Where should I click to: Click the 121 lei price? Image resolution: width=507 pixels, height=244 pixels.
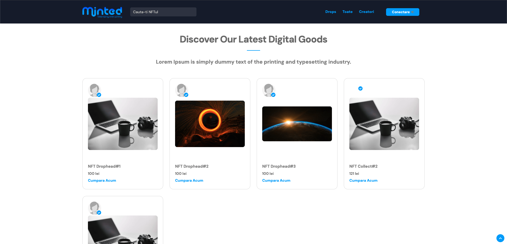point(354,174)
